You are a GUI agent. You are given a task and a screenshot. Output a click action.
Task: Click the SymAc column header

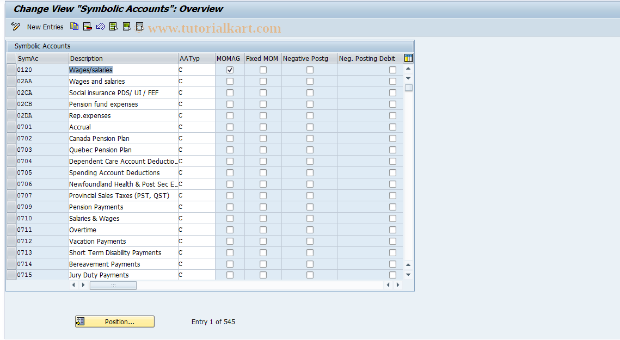(42, 59)
